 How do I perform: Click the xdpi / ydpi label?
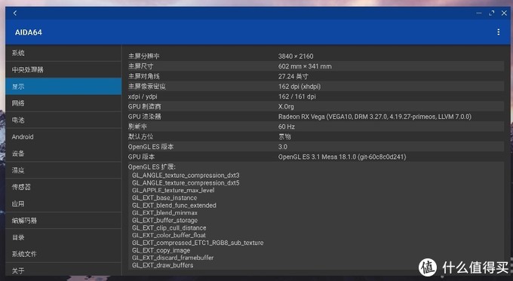[143, 96]
